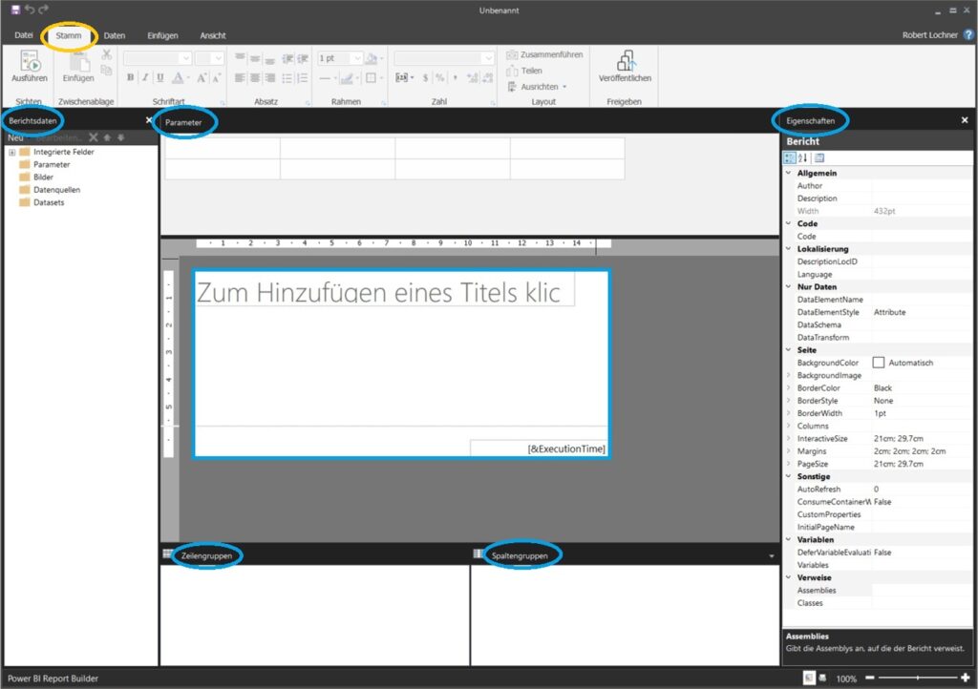
Task: Switch to the Einfügen ribbon tab
Action: (162, 35)
